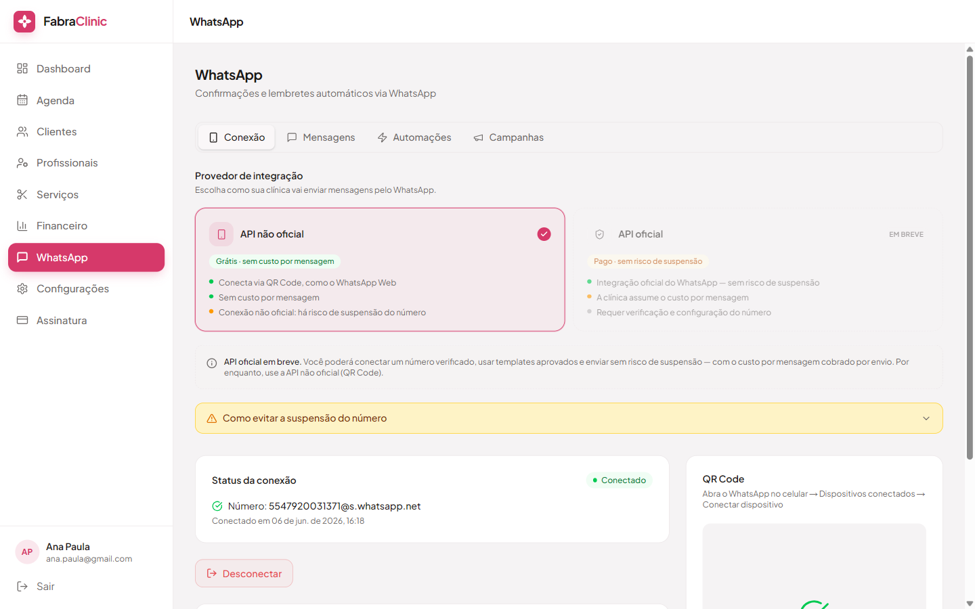The width and height of the screenshot is (975, 609).
Task: Click the scrollbar up arrow
Action: click(970, 49)
